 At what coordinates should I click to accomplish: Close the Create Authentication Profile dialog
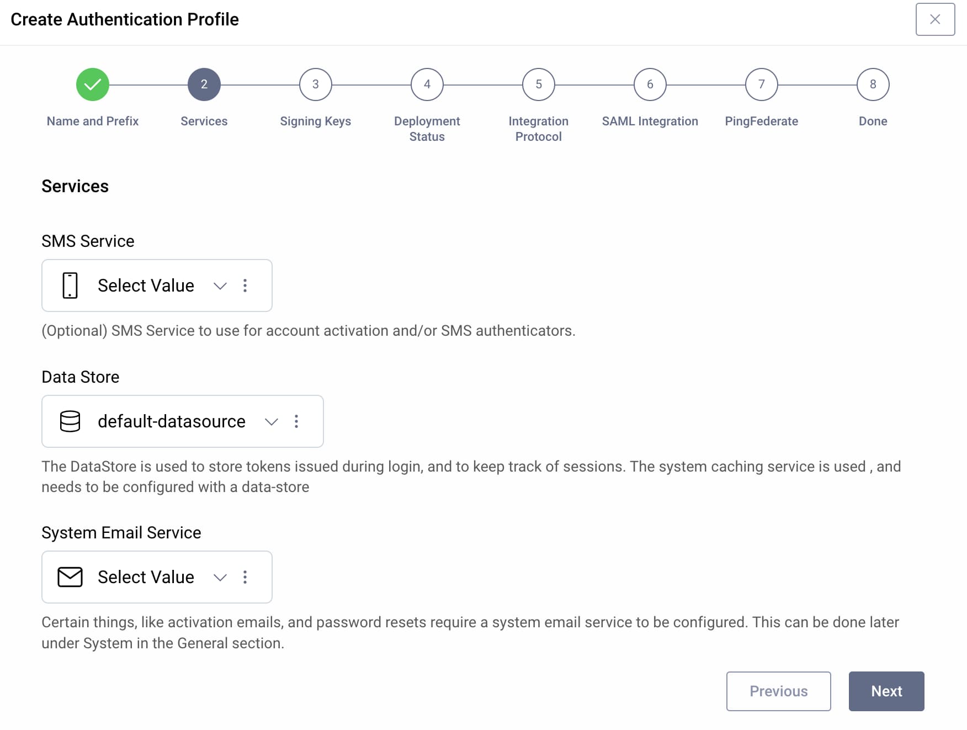point(935,19)
